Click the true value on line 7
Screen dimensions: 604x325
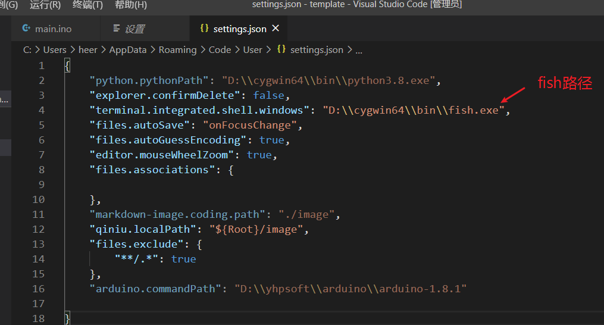[x=259, y=155]
